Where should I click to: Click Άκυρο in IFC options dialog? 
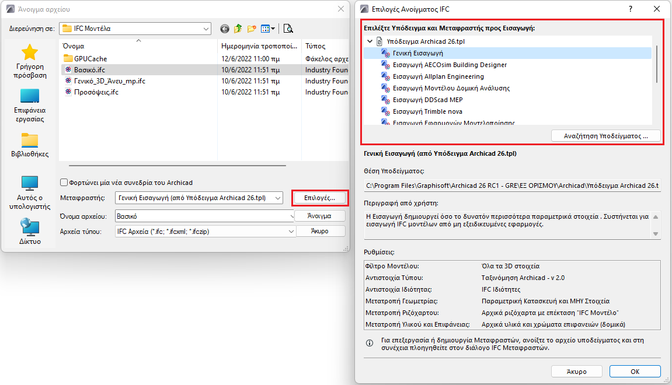click(576, 372)
